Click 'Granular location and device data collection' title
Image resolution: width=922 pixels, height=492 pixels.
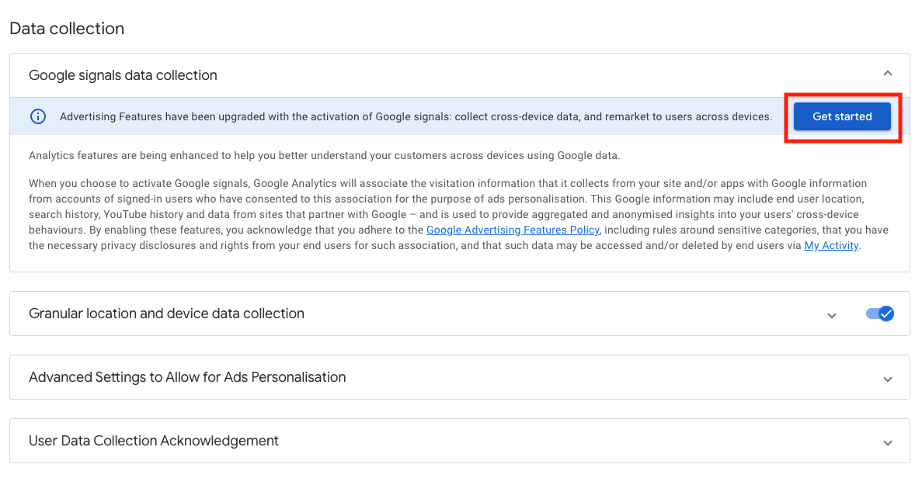pos(166,314)
